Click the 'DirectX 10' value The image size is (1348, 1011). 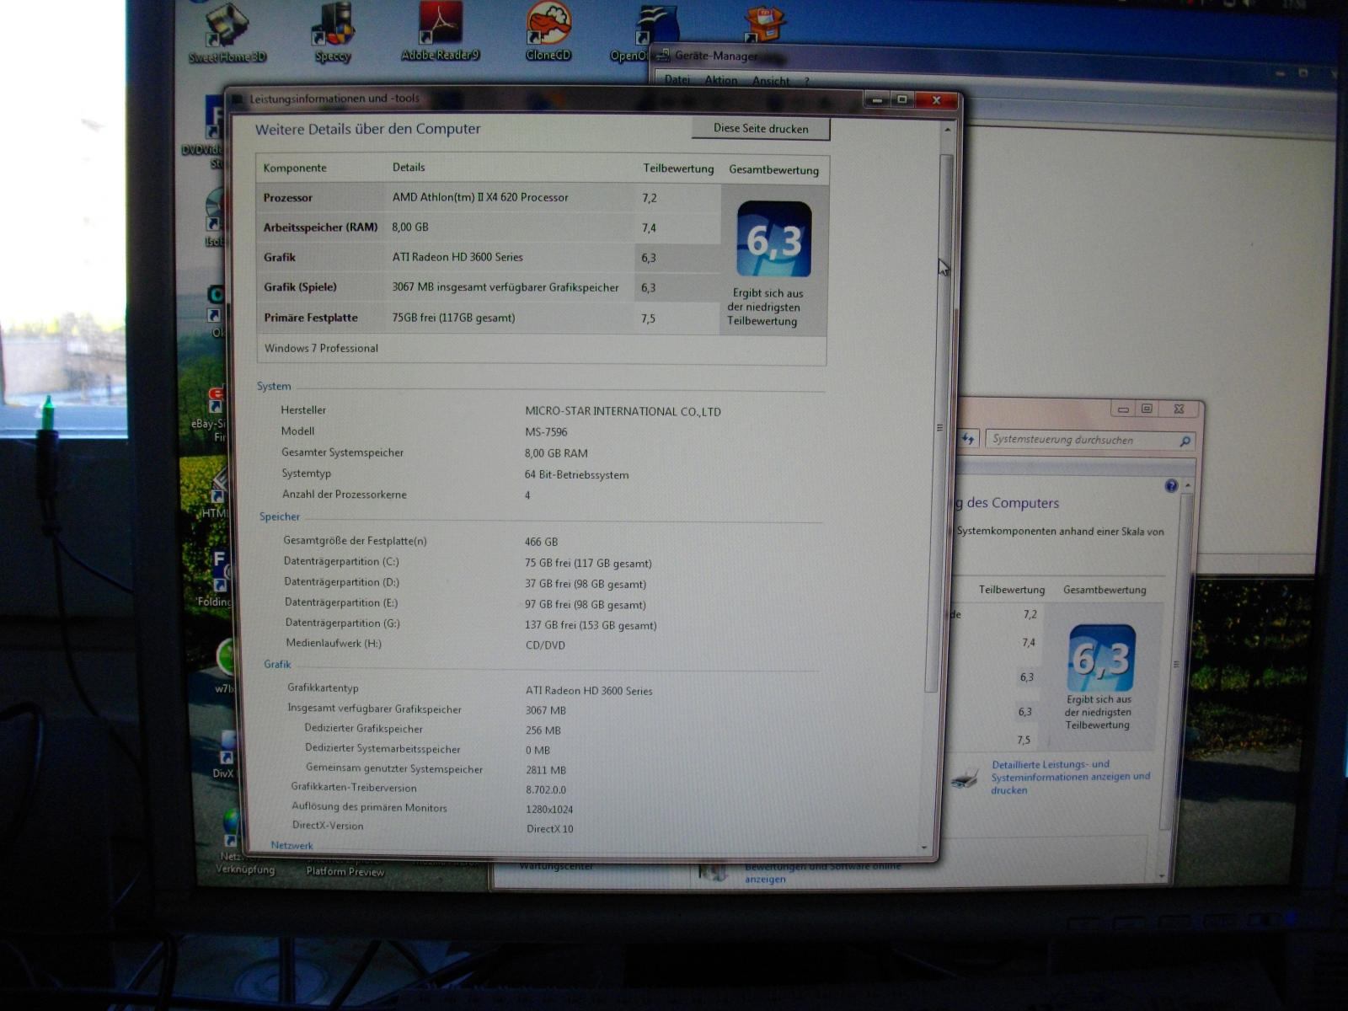click(550, 829)
